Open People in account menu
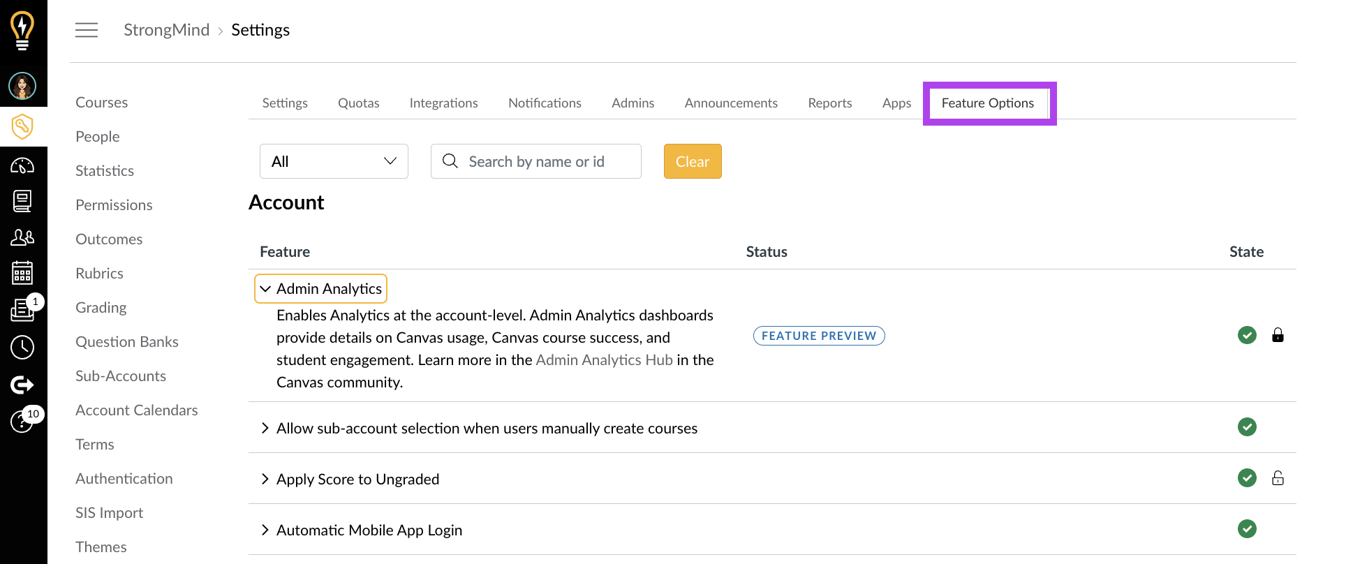Viewport: 1353px width, 564px height. (98, 136)
